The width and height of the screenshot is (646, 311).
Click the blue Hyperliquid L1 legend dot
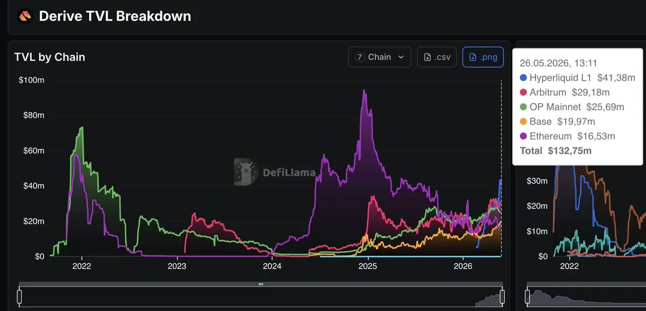pyautogui.click(x=523, y=78)
